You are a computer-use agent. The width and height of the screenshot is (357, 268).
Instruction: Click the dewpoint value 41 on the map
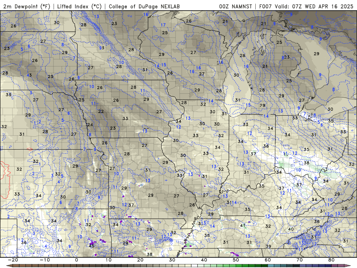point(242,226)
